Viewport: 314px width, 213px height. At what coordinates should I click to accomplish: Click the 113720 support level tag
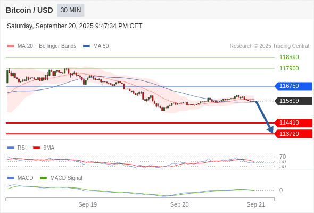293,134
